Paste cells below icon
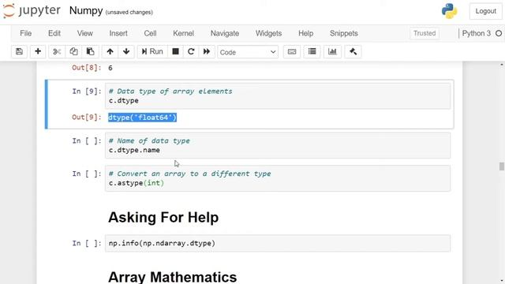This screenshot has width=505, height=284. click(90, 51)
